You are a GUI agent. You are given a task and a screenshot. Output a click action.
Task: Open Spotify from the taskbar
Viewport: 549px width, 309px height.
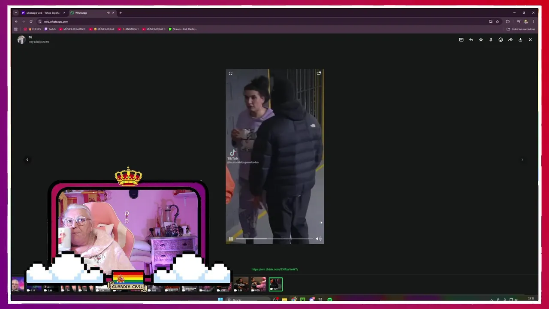tap(330, 300)
